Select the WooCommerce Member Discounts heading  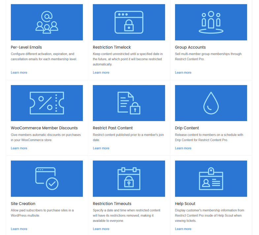[x=44, y=128]
